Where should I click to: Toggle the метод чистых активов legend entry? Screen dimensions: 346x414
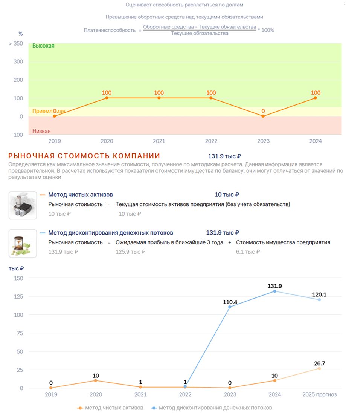tap(110, 408)
